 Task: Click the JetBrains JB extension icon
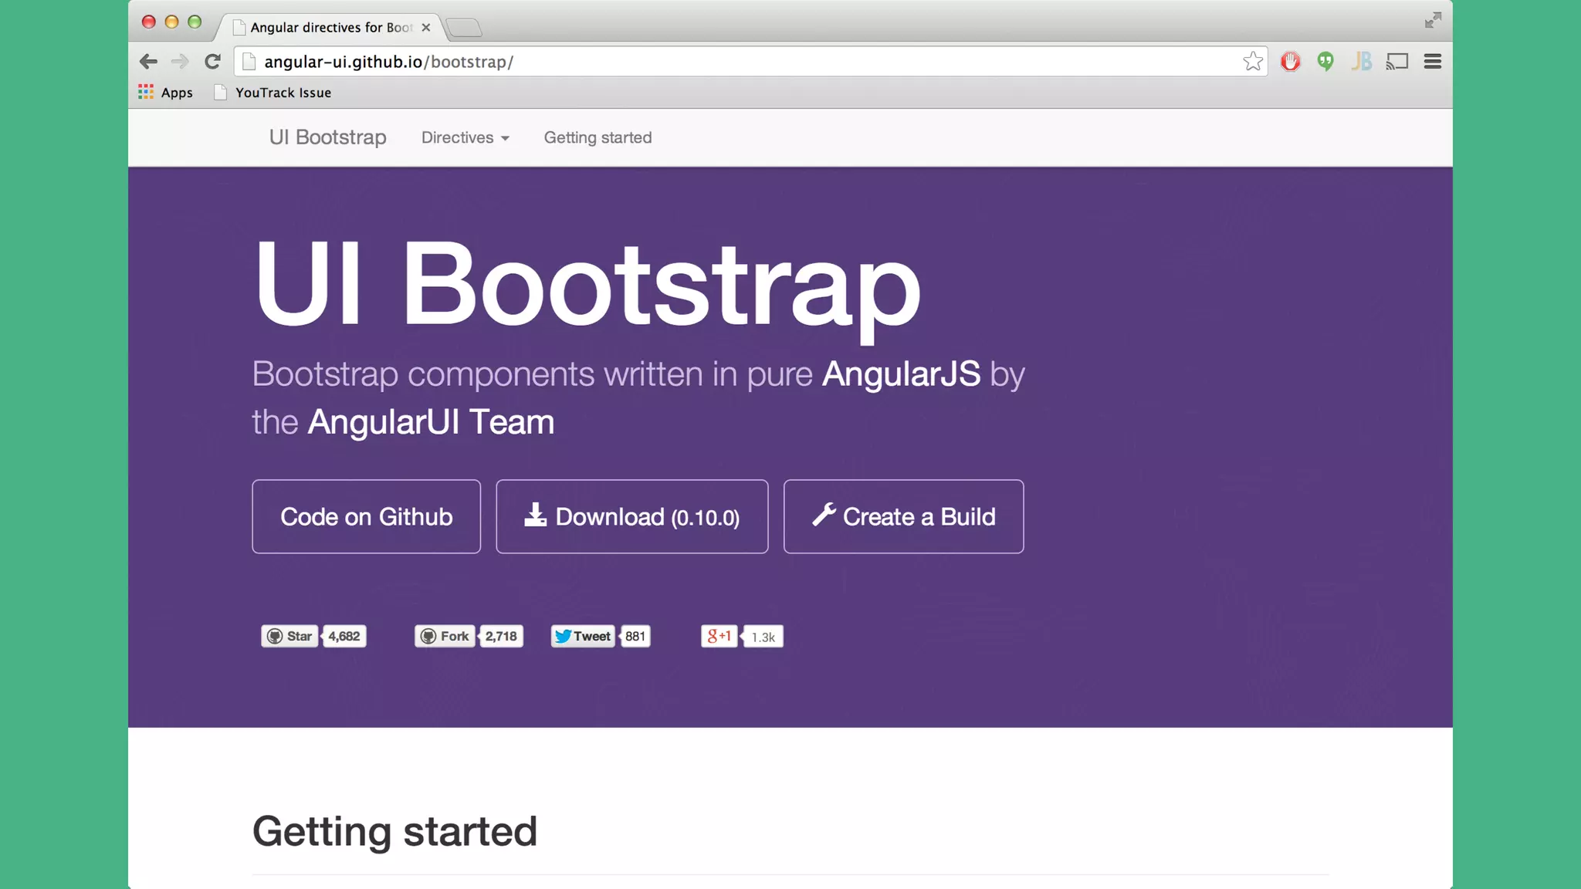[x=1361, y=62]
